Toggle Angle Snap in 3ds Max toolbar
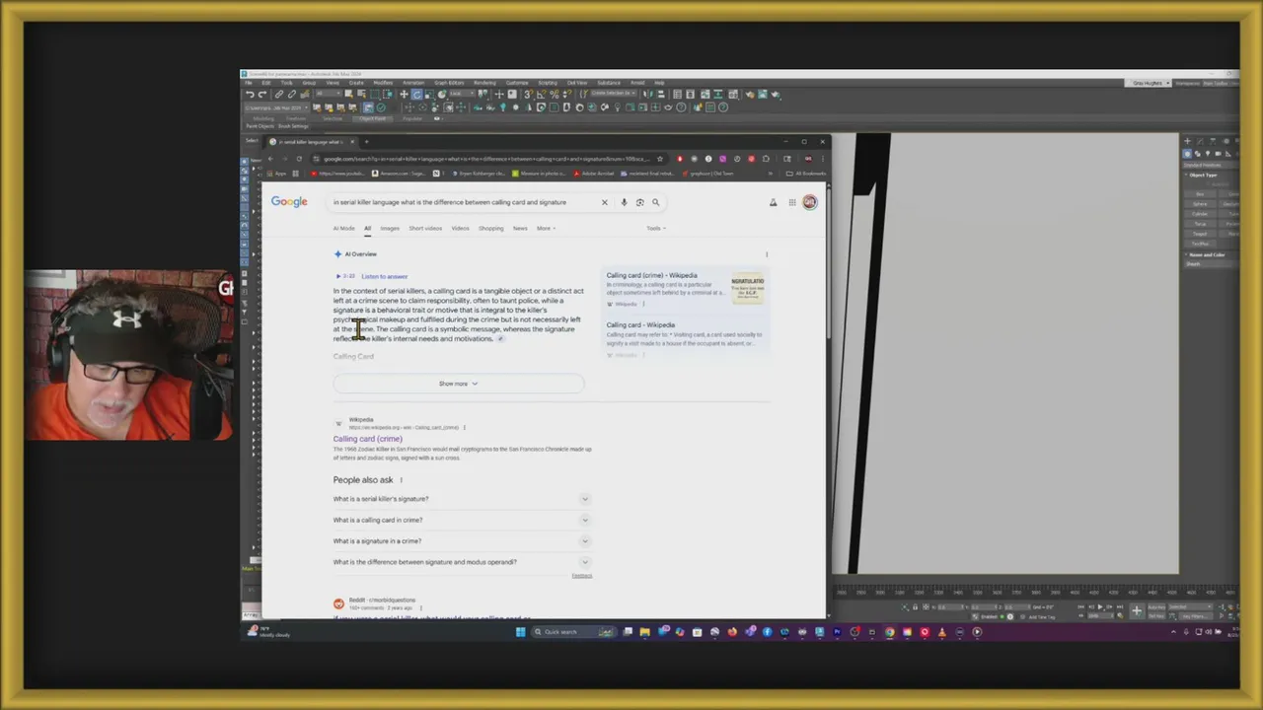This screenshot has width=1263, height=710. coord(542,95)
